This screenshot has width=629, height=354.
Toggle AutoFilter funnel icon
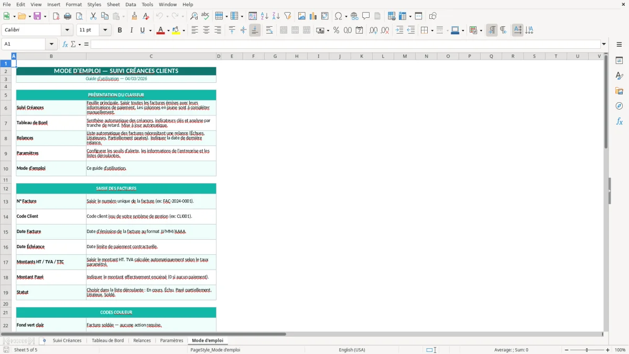(288, 16)
